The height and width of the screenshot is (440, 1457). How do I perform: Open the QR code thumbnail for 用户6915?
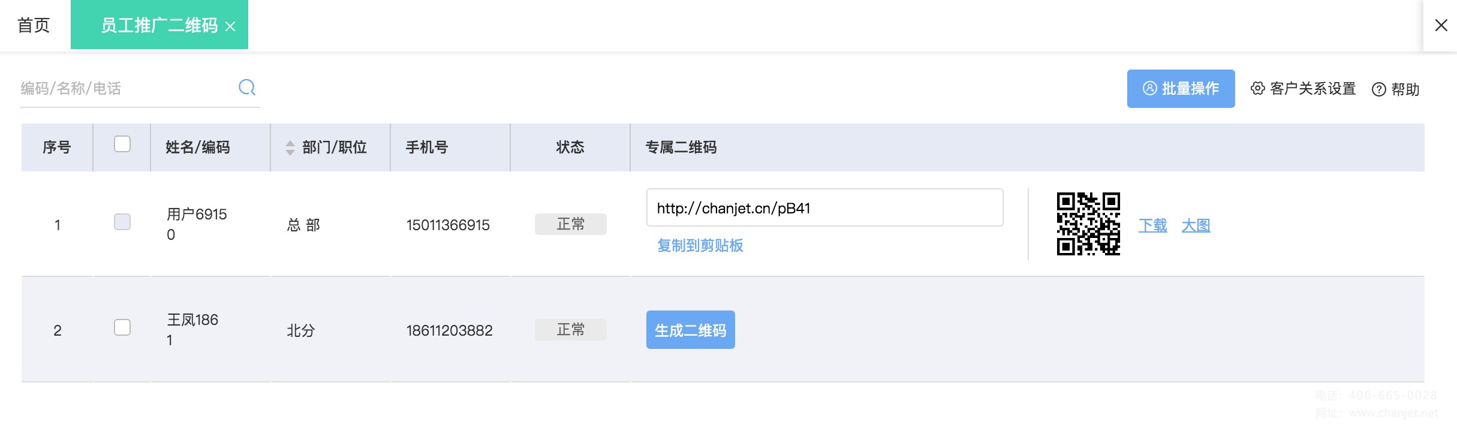1088,224
